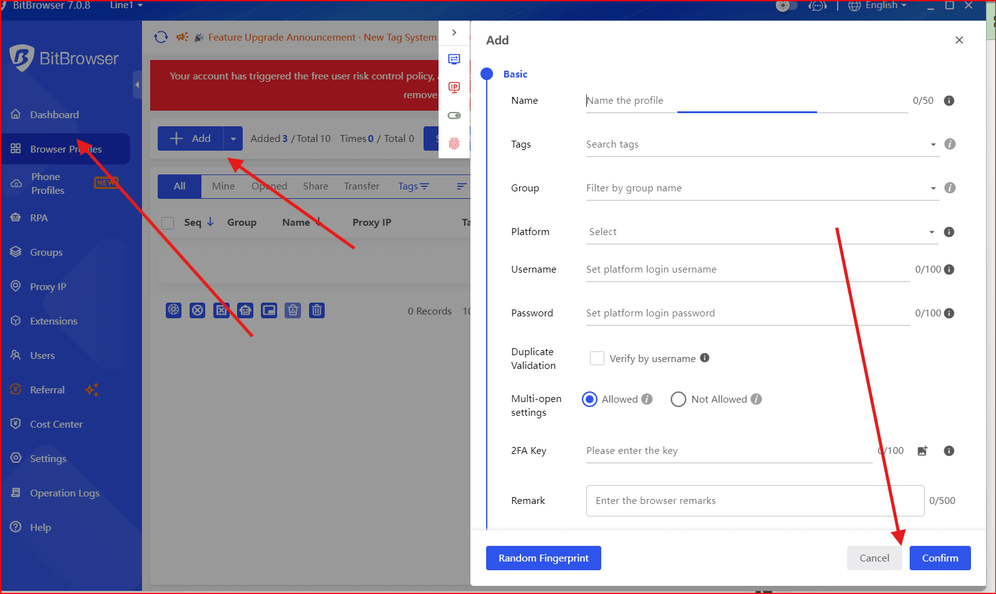Click the 2FA Key image upload icon
The width and height of the screenshot is (996, 594).
point(922,451)
